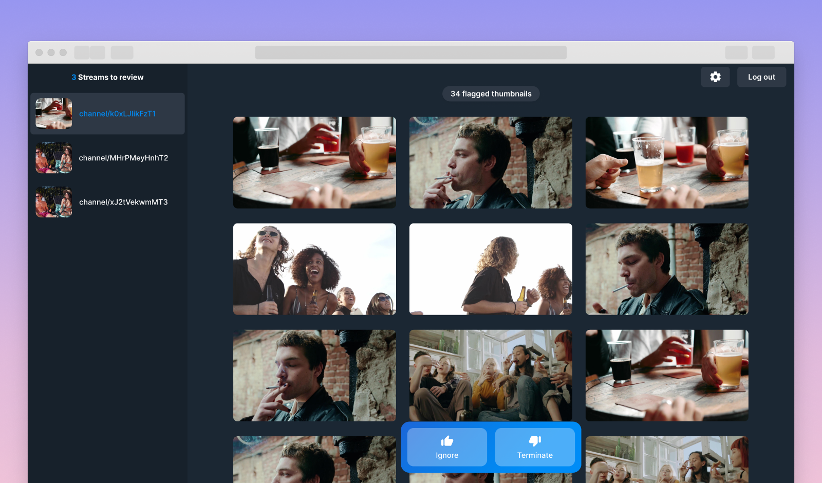Open settings via the gear icon
The height and width of the screenshot is (483, 822).
point(715,77)
